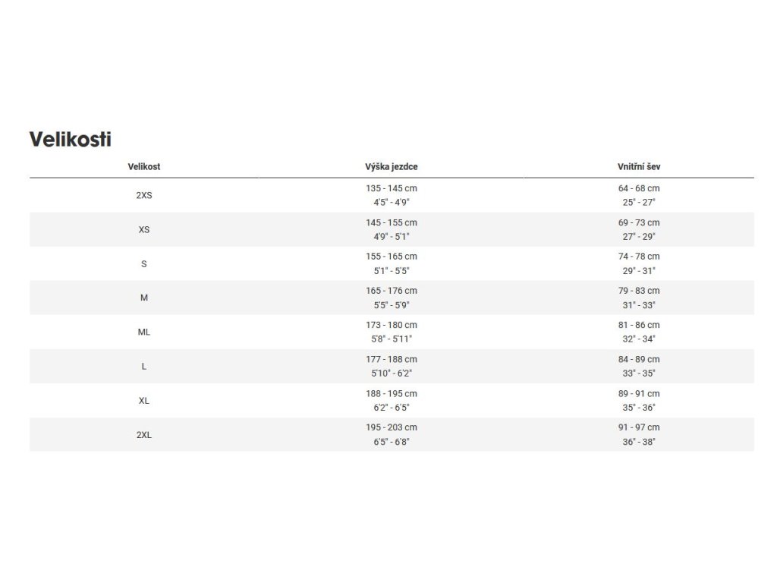This screenshot has width=777, height=583.
Task: Click the Vnitřní šev column header
Action: click(x=639, y=166)
